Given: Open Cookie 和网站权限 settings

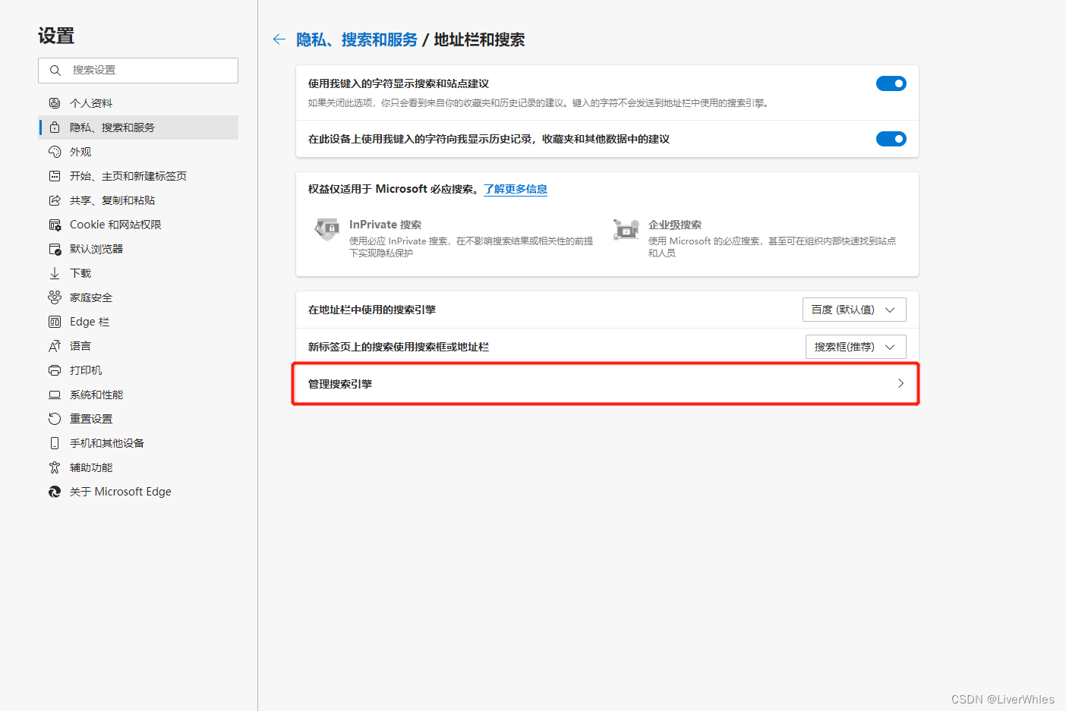Looking at the screenshot, I should point(138,225).
